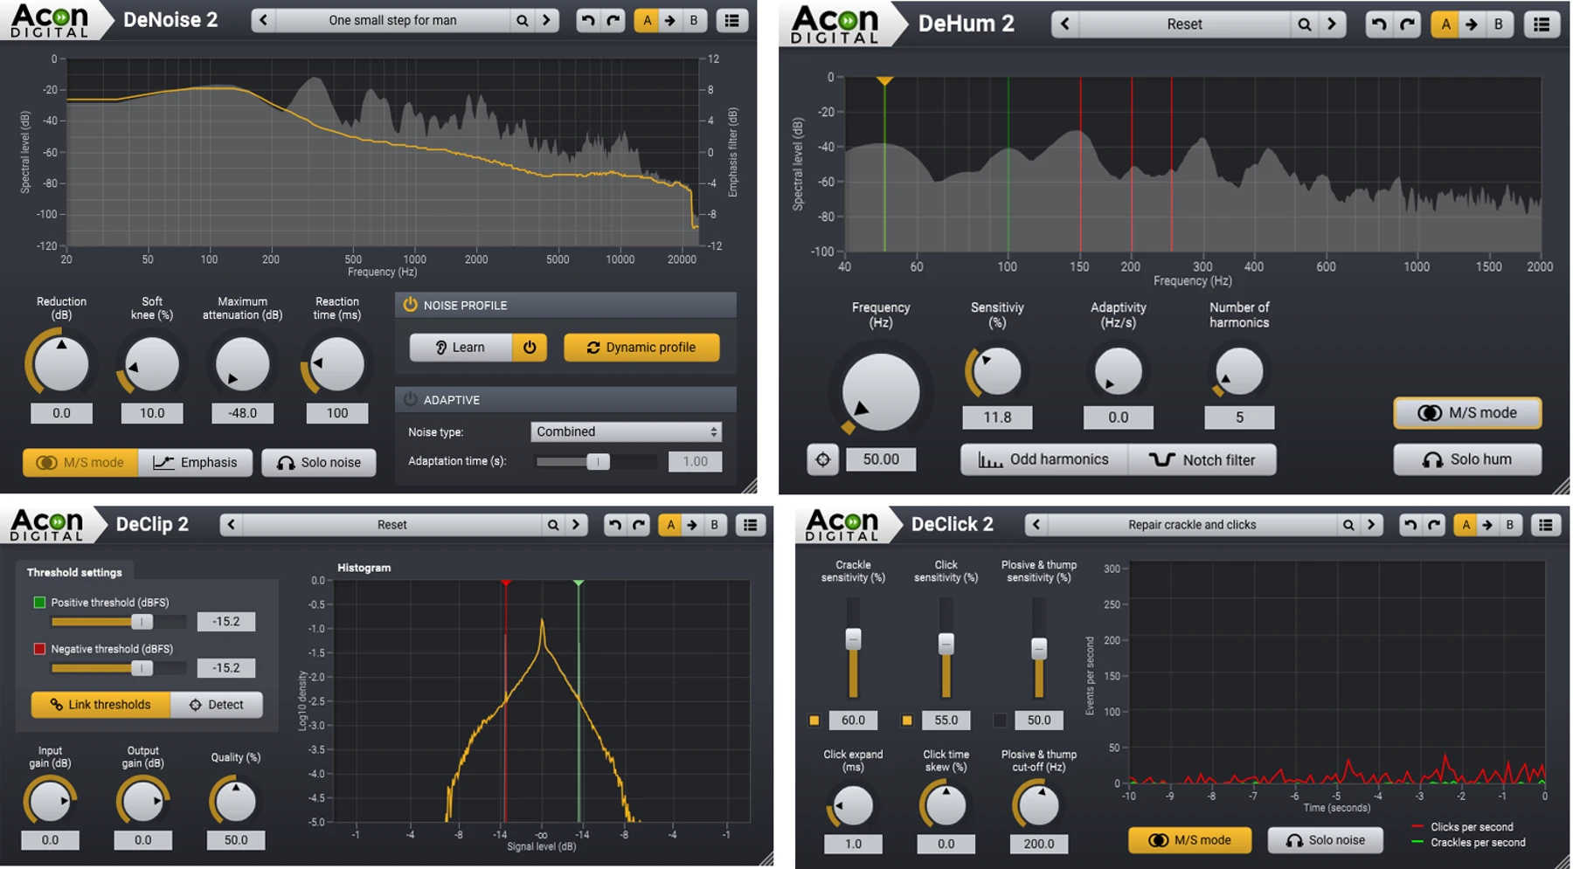Go to previous preset in DeNoise 2

[264, 20]
